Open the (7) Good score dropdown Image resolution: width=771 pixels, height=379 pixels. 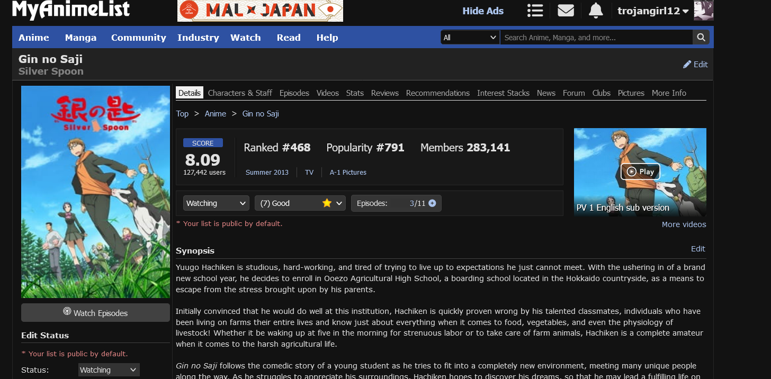coord(300,203)
